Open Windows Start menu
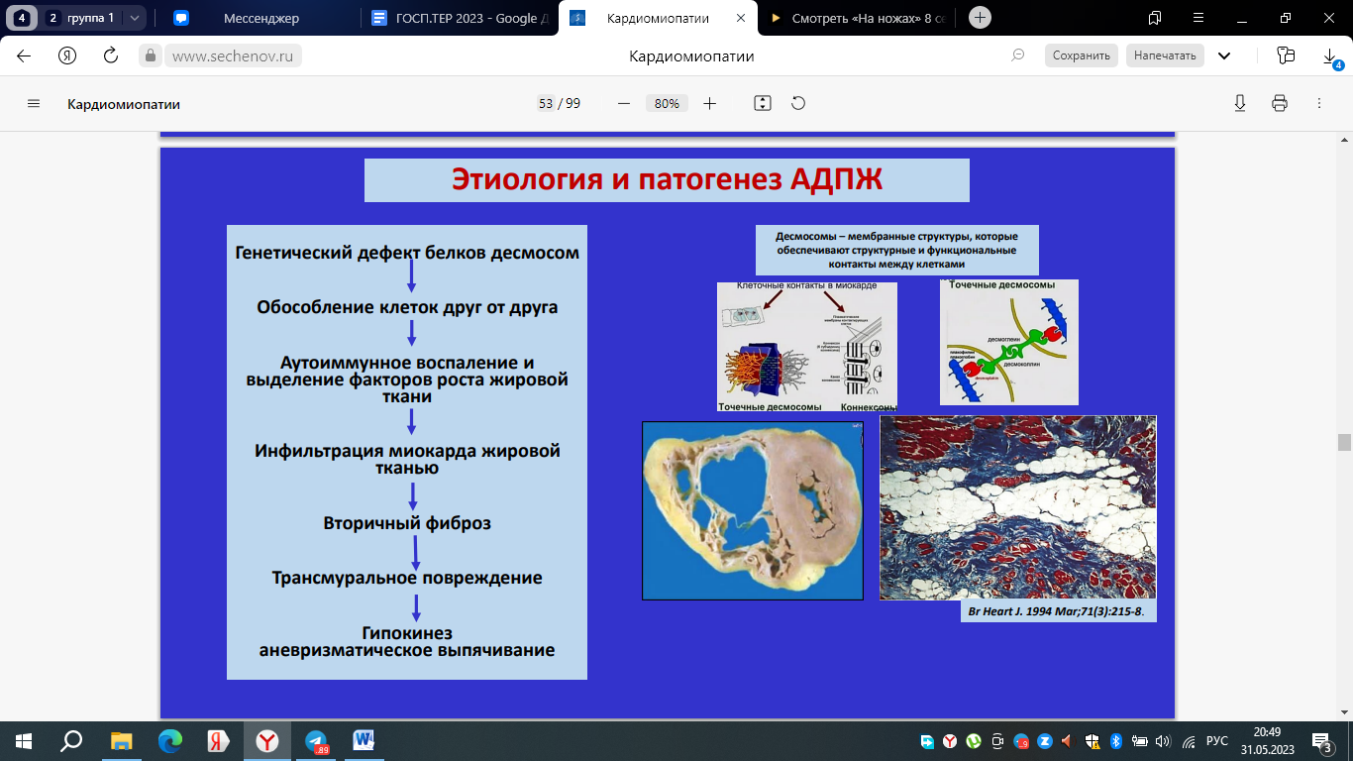 click(24, 740)
